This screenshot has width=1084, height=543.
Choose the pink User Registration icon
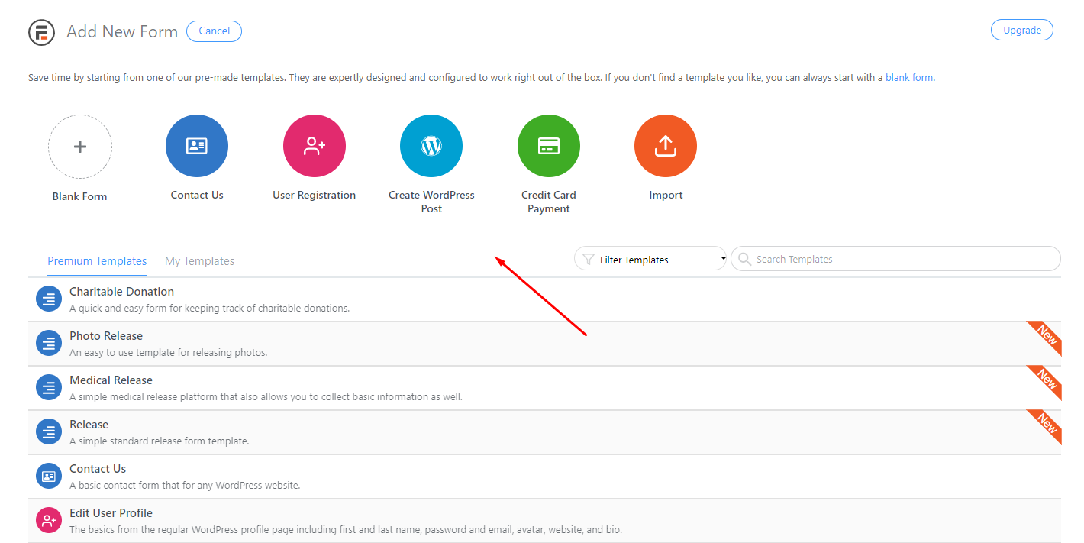pyautogui.click(x=314, y=146)
